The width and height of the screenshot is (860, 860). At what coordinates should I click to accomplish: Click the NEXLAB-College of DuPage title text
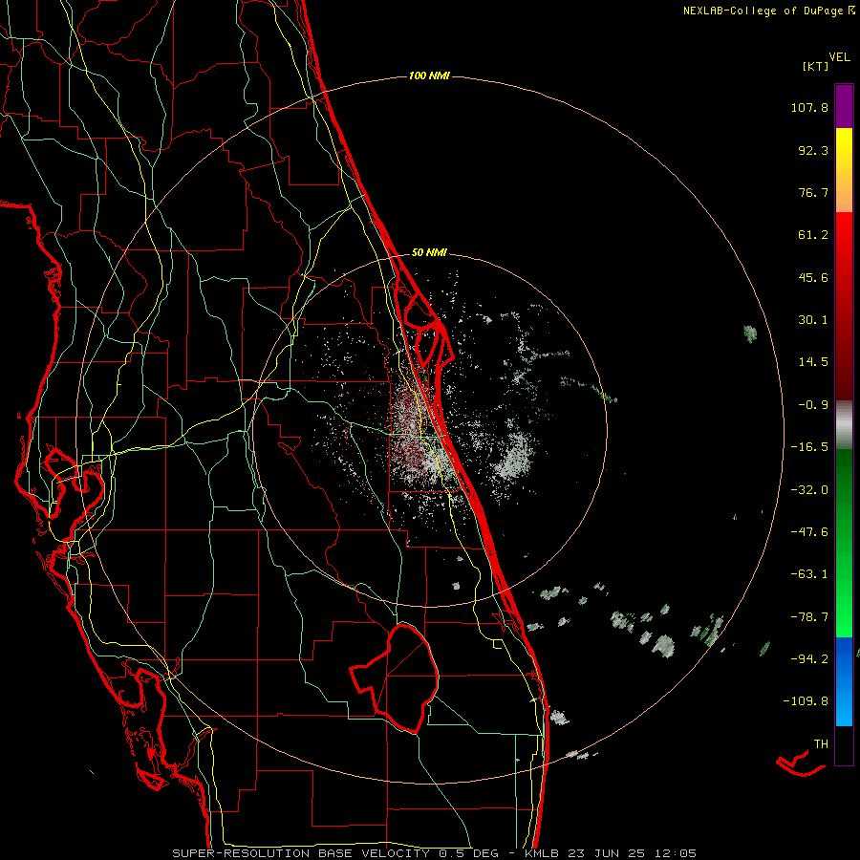[x=769, y=11]
